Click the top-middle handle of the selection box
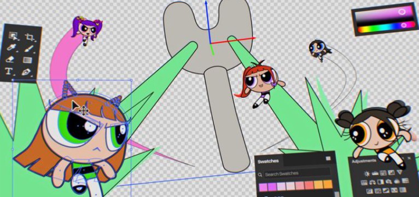 pyautogui.click(x=78, y=80)
